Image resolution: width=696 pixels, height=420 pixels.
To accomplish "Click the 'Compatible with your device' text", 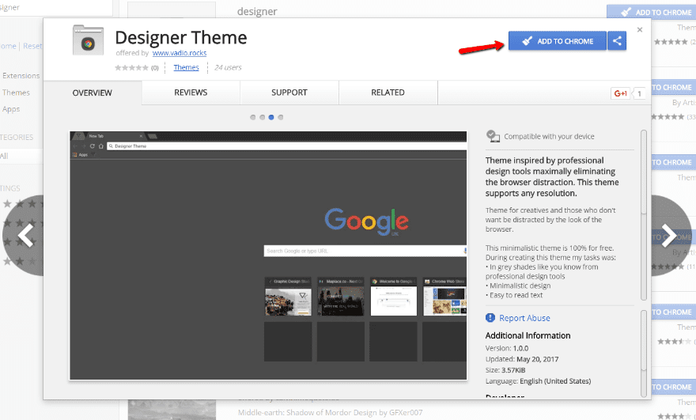I will [x=549, y=136].
